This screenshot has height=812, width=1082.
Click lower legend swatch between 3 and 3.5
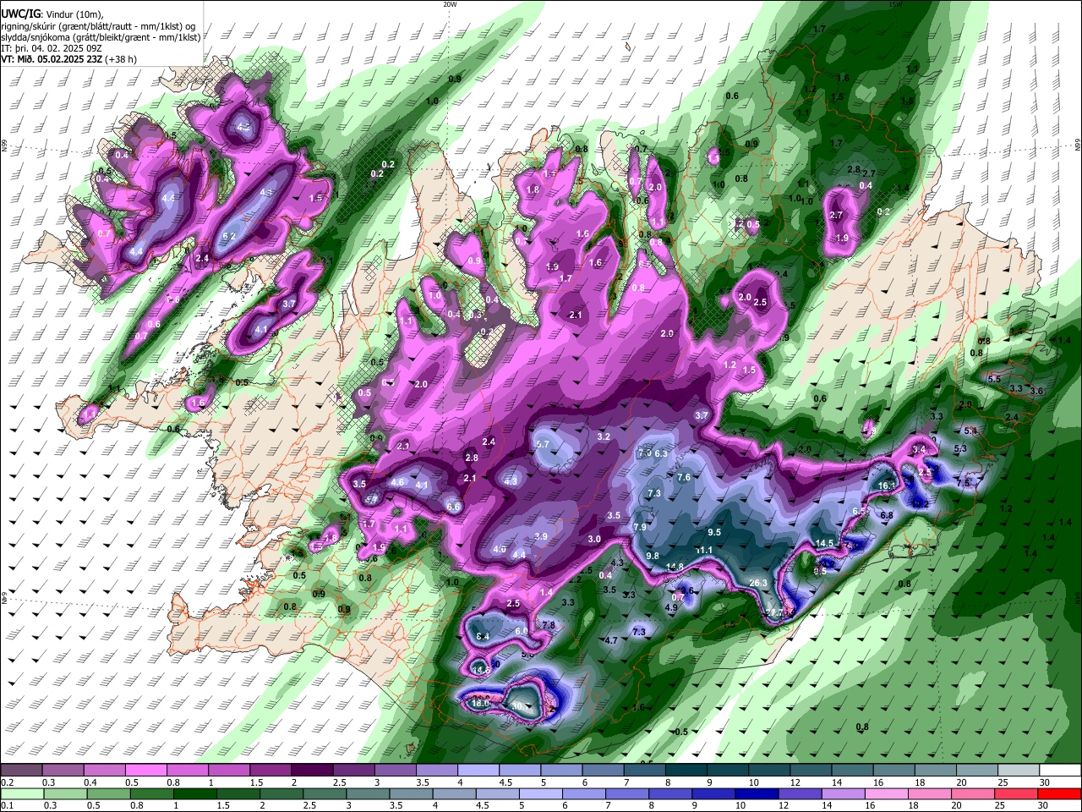(367, 793)
